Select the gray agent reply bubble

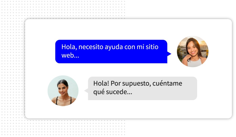(142, 88)
